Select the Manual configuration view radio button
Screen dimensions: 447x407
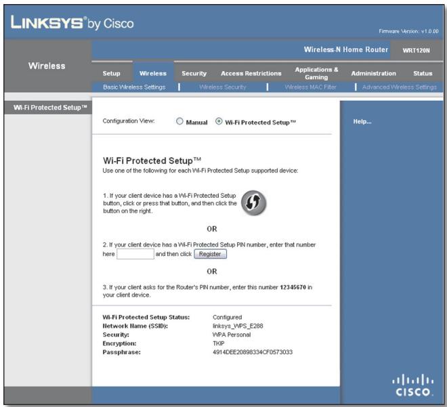(x=179, y=121)
